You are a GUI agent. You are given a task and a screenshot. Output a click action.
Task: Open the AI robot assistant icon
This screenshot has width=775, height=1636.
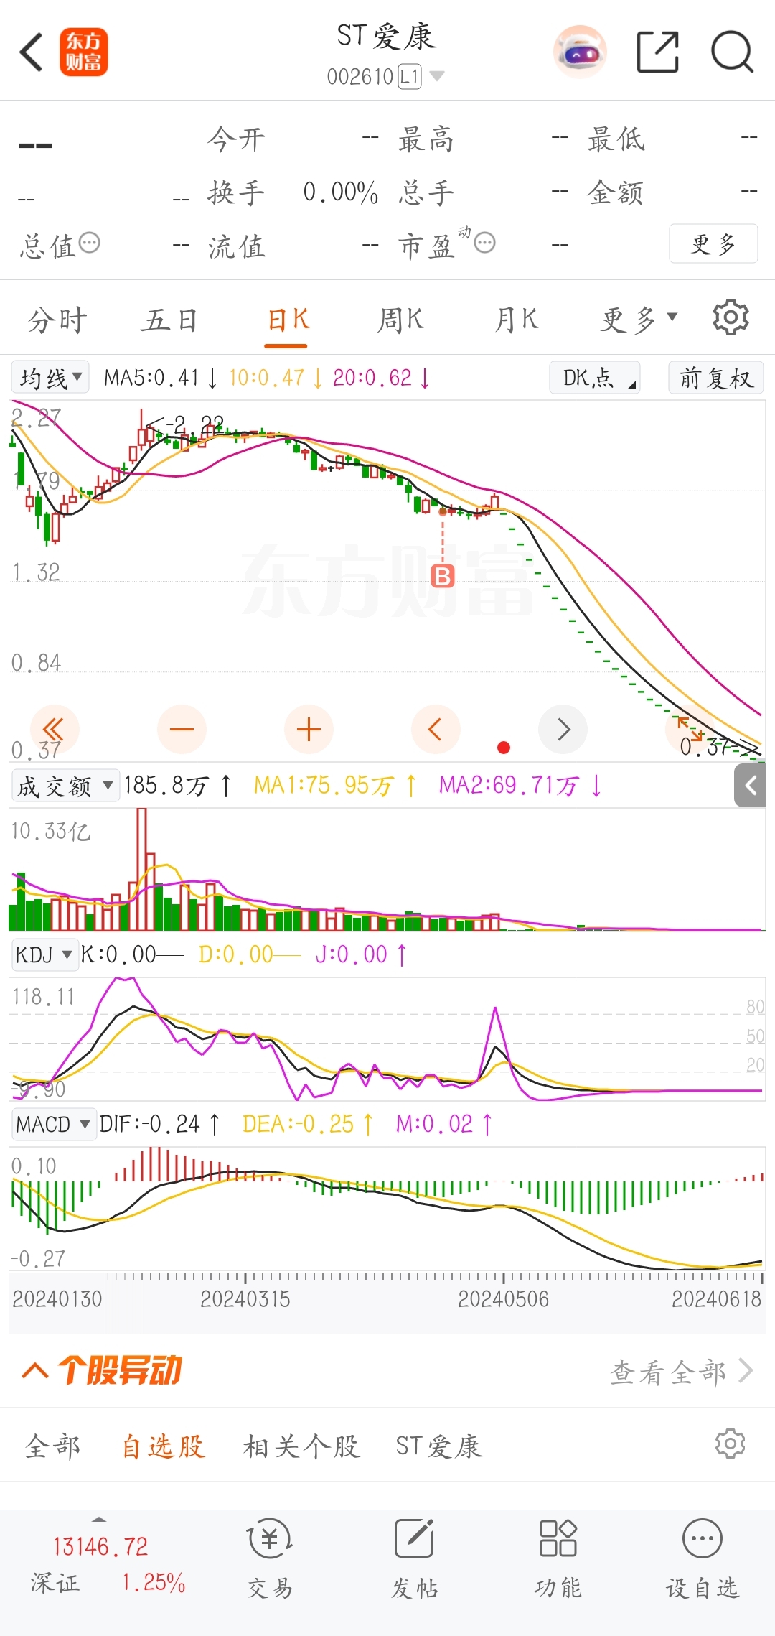click(580, 52)
